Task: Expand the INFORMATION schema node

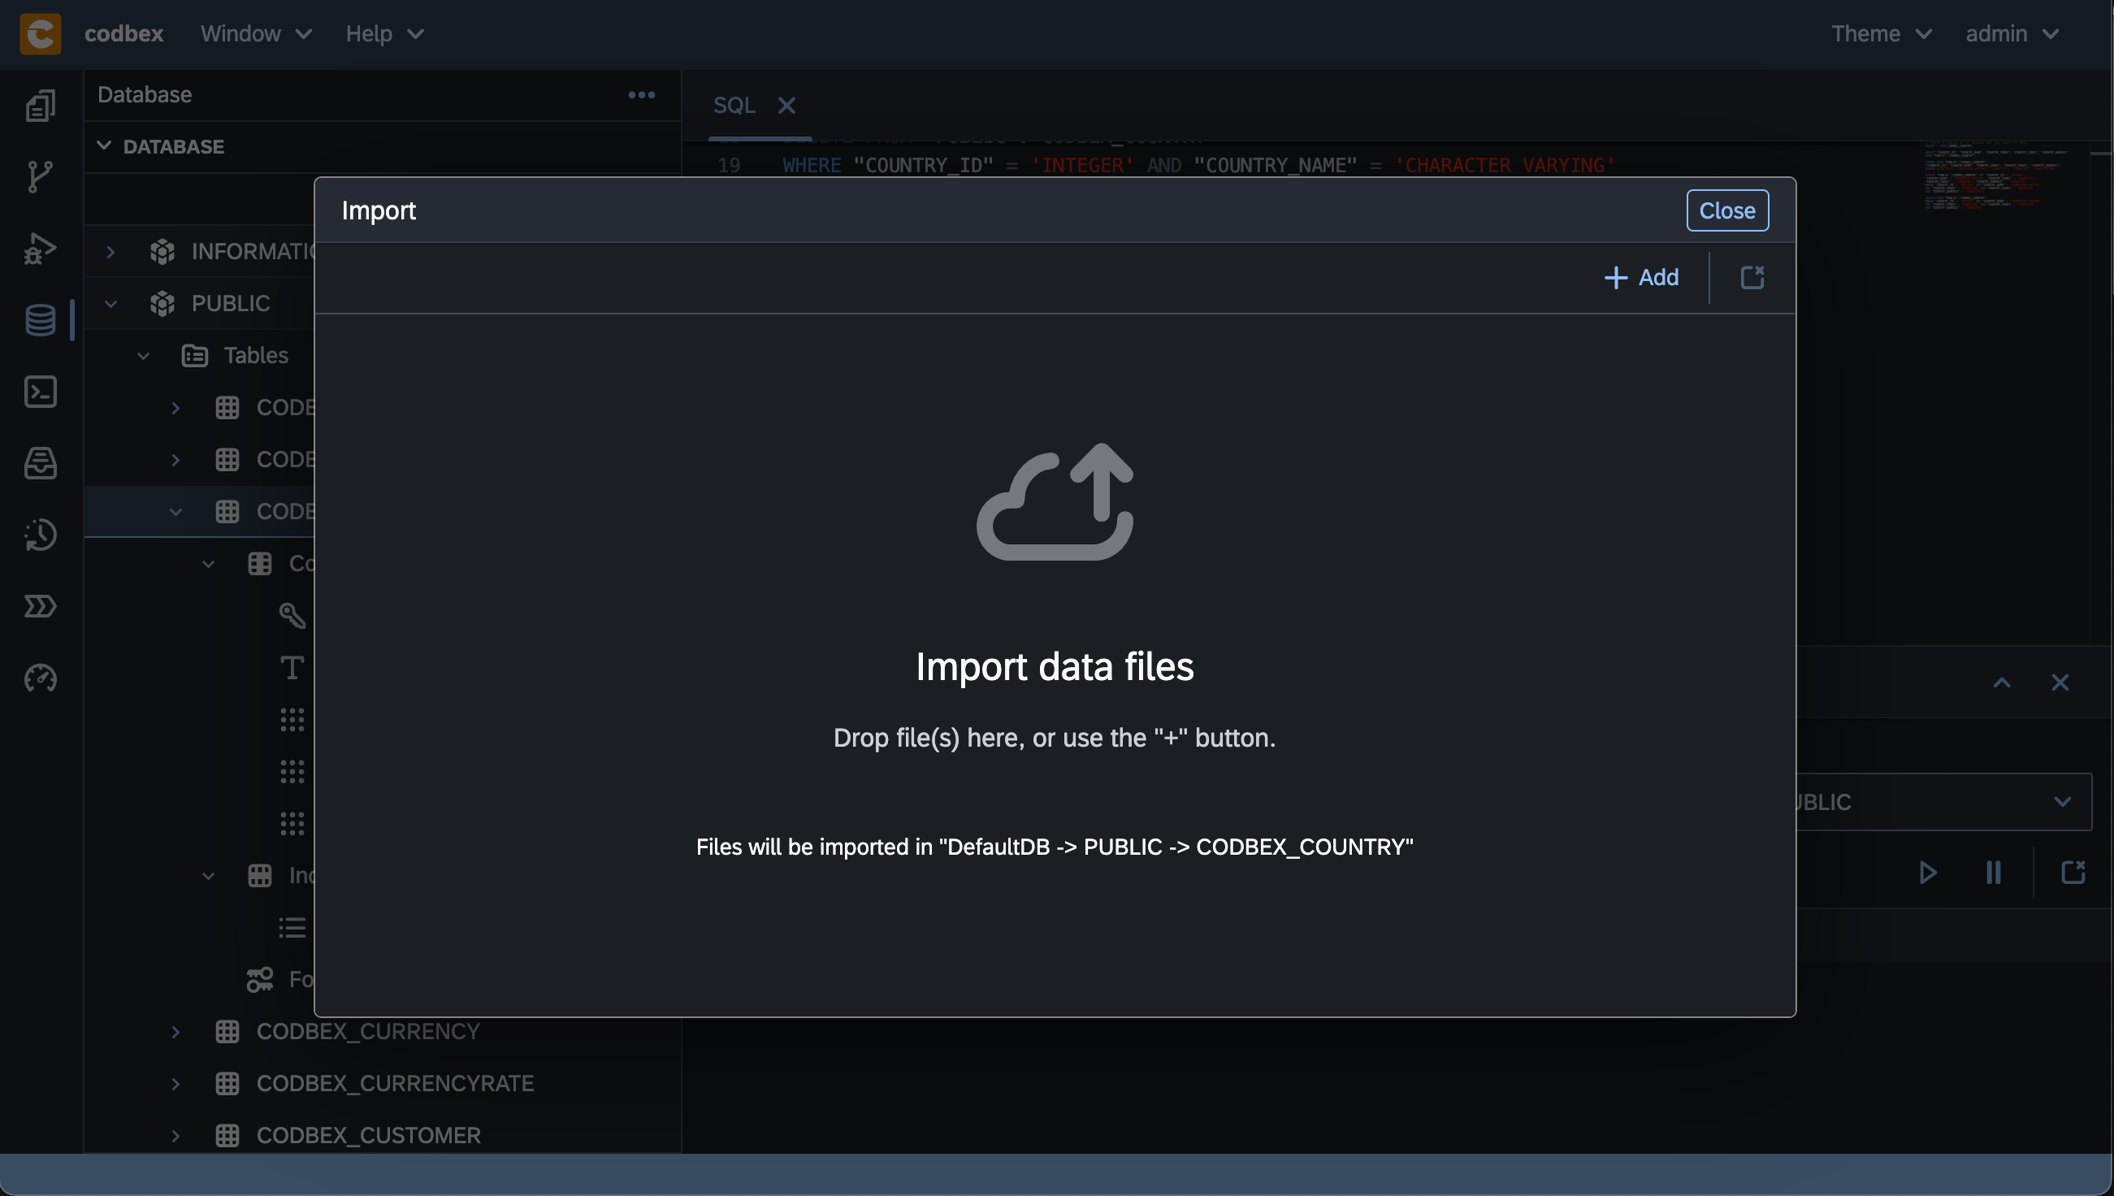Action: click(x=110, y=251)
